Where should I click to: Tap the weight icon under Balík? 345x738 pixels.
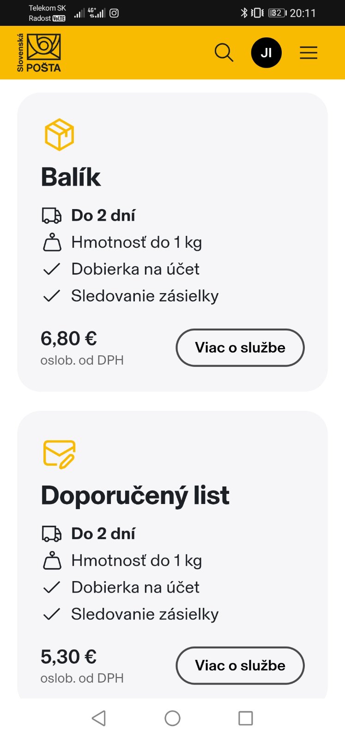pos(52,242)
